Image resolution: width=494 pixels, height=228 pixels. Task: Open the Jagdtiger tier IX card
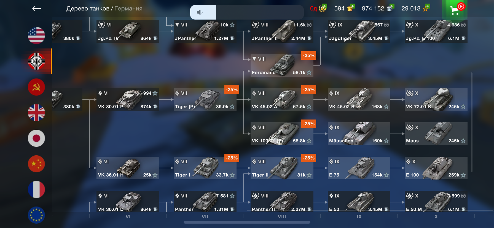pos(359,31)
